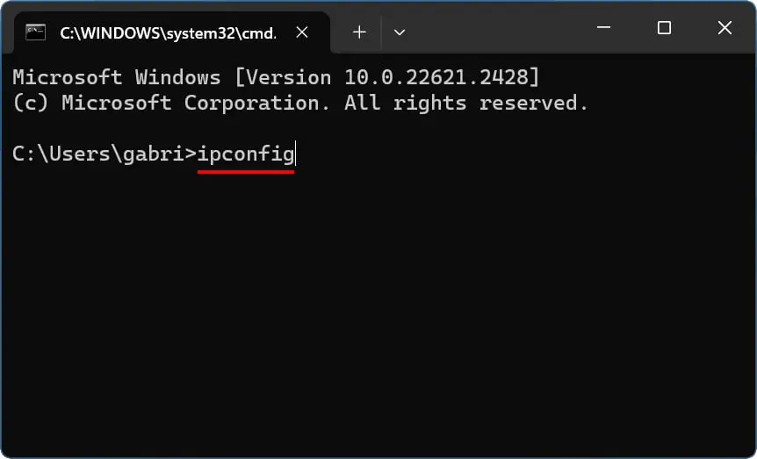The width and height of the screenshot is (757, 459).
Task: Click the red underline beneath ipconfig
Action: (x=246, y=171)
